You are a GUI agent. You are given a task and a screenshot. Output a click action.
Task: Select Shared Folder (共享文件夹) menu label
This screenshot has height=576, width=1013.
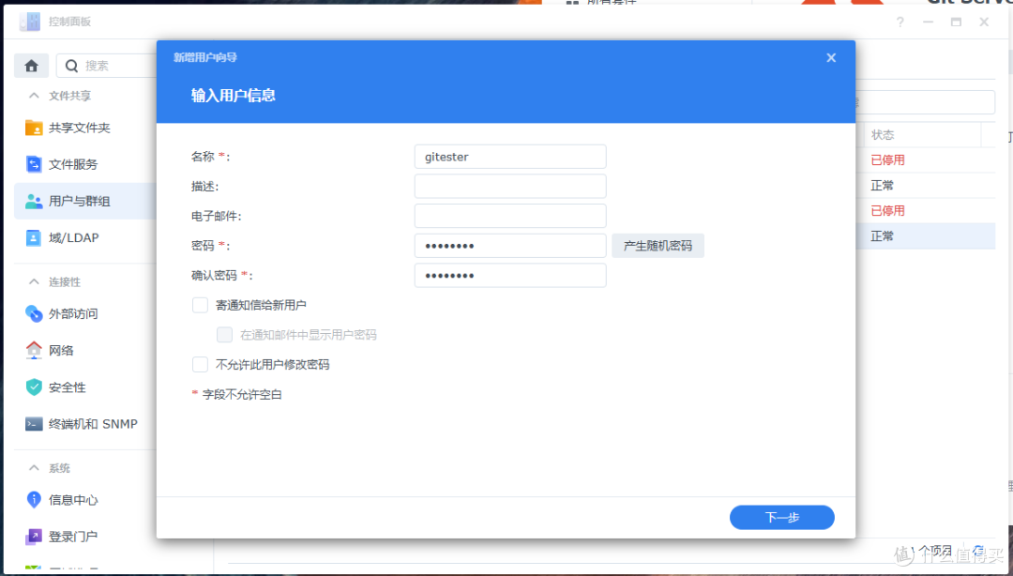coord(80,128)
